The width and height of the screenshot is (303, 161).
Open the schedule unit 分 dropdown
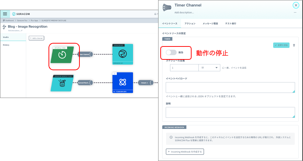pos(209,68)
